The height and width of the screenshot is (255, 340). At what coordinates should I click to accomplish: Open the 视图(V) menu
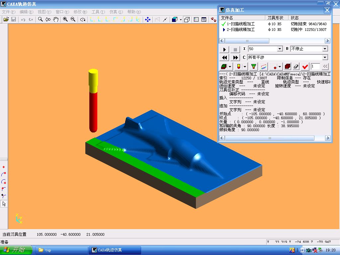[44, 12]
